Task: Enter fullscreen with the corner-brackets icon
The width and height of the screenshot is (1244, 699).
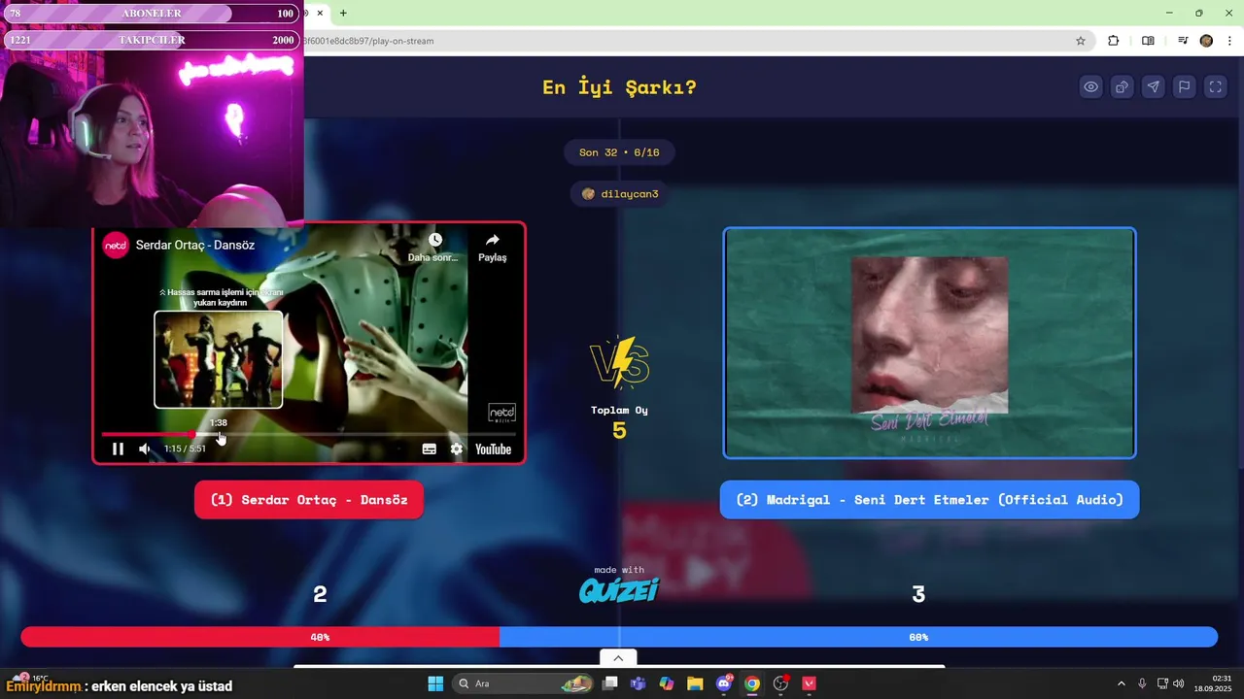Action: 1215,87
